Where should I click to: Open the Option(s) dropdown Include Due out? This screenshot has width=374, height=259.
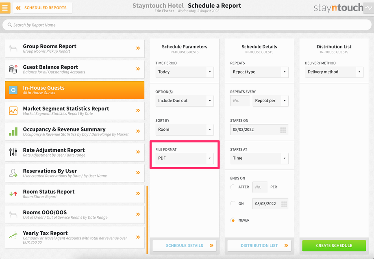(x=185, y=101)
